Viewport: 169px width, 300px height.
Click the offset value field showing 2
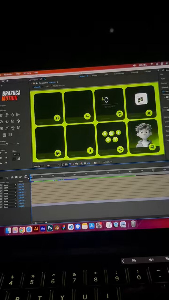pos(14,159)
